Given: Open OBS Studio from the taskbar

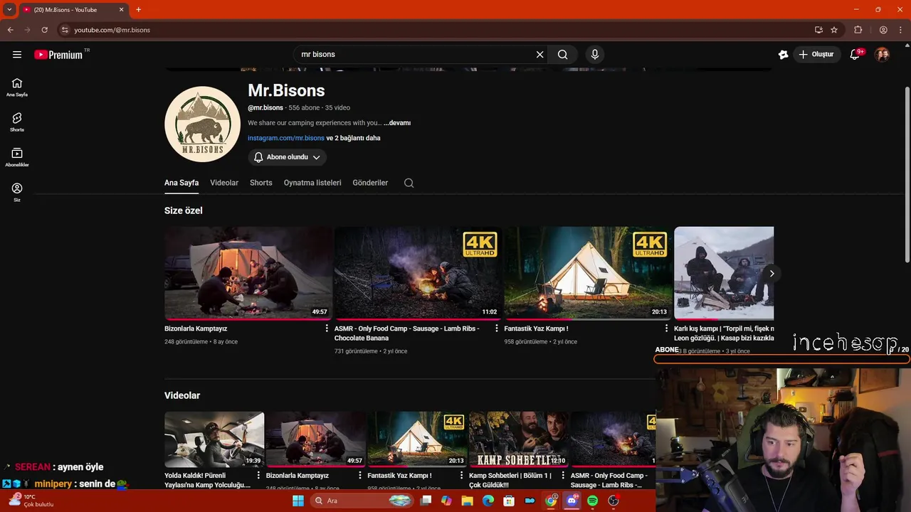Looking at the screenshot, I should pyautogui.click(x=614, y=501).
